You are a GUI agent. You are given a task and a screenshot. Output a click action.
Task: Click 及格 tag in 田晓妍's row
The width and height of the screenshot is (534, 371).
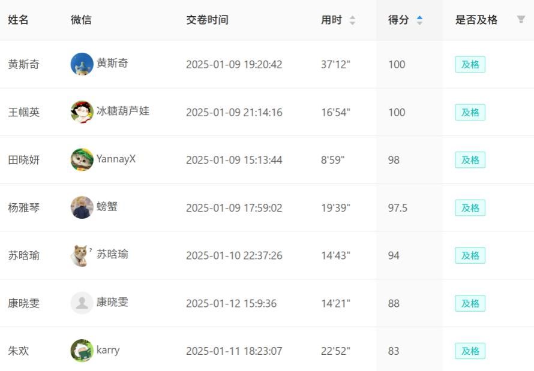[x=470, y=160]
